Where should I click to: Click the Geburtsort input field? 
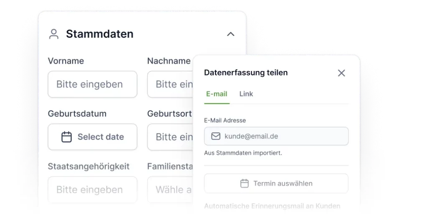(x=171, y=137)
